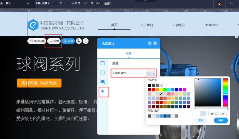This screenshot has height=139, width=239.
Task: Select the color droplet icon in sidebar
Action: [x=102, y=91]
